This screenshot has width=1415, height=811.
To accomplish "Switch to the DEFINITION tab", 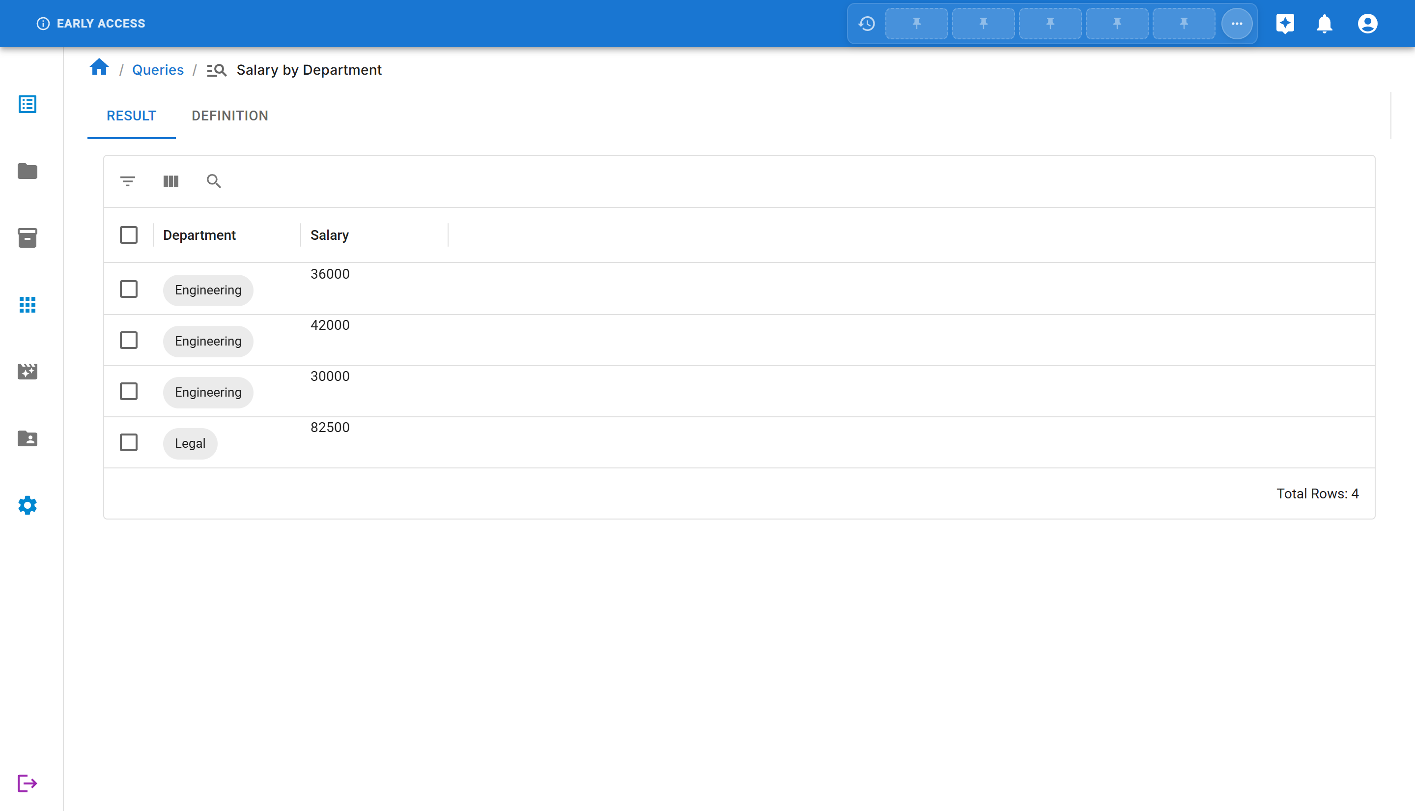I will [x=230, y=116].
